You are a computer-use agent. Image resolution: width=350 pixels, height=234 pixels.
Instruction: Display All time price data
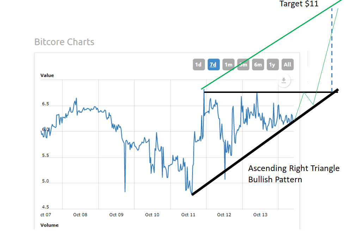pos(288,64)
